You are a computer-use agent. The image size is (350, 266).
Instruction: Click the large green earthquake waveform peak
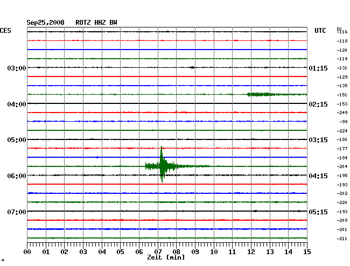point(162,165)
